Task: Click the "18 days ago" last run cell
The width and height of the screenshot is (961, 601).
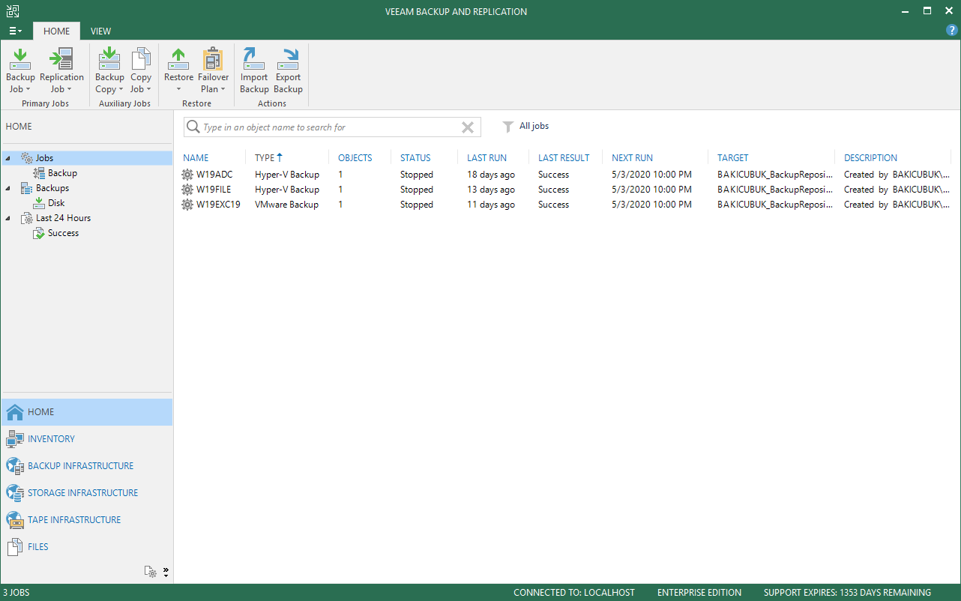Action: click(491, 175)
